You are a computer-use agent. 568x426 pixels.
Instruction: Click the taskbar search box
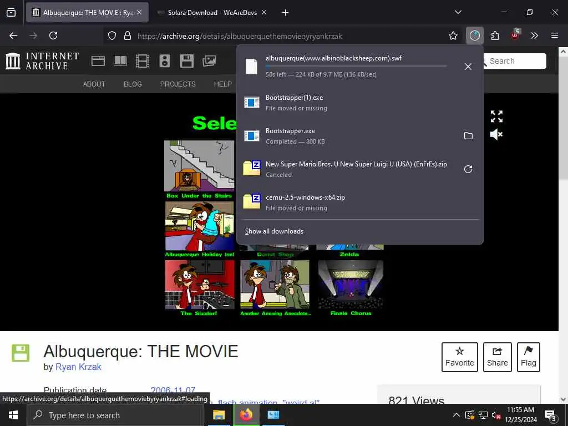click(x=115, y=415)
